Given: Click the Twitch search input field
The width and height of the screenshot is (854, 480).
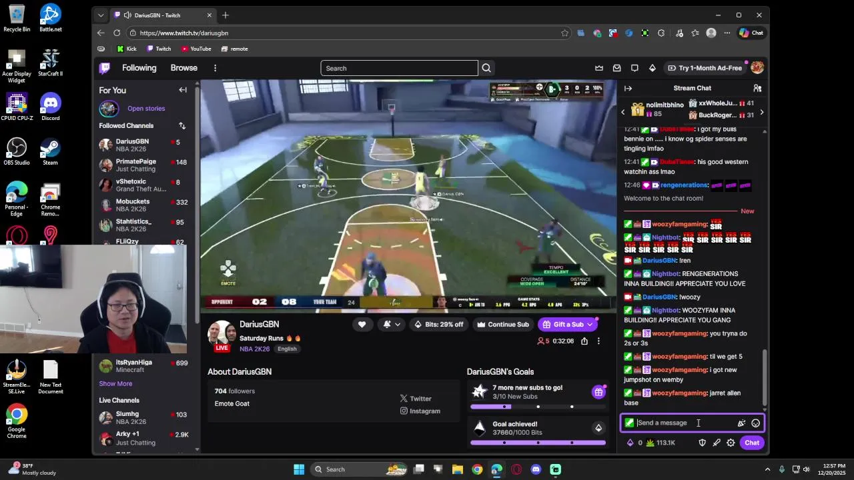Looking at the screenshot, I should pyautogui.click(x=399, y=68).
